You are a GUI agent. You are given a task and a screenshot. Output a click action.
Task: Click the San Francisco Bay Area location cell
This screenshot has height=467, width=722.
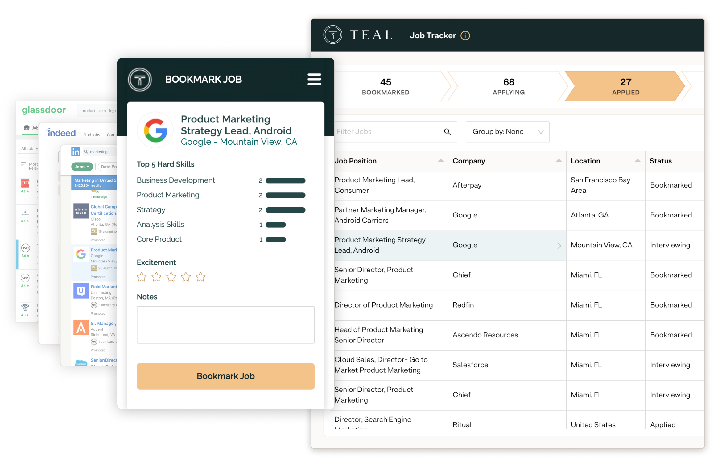600,185
